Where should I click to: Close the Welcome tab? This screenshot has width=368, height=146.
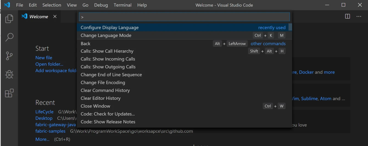55,16
